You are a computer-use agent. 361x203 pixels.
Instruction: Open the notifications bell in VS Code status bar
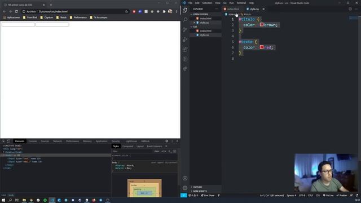tap(357, 196)
